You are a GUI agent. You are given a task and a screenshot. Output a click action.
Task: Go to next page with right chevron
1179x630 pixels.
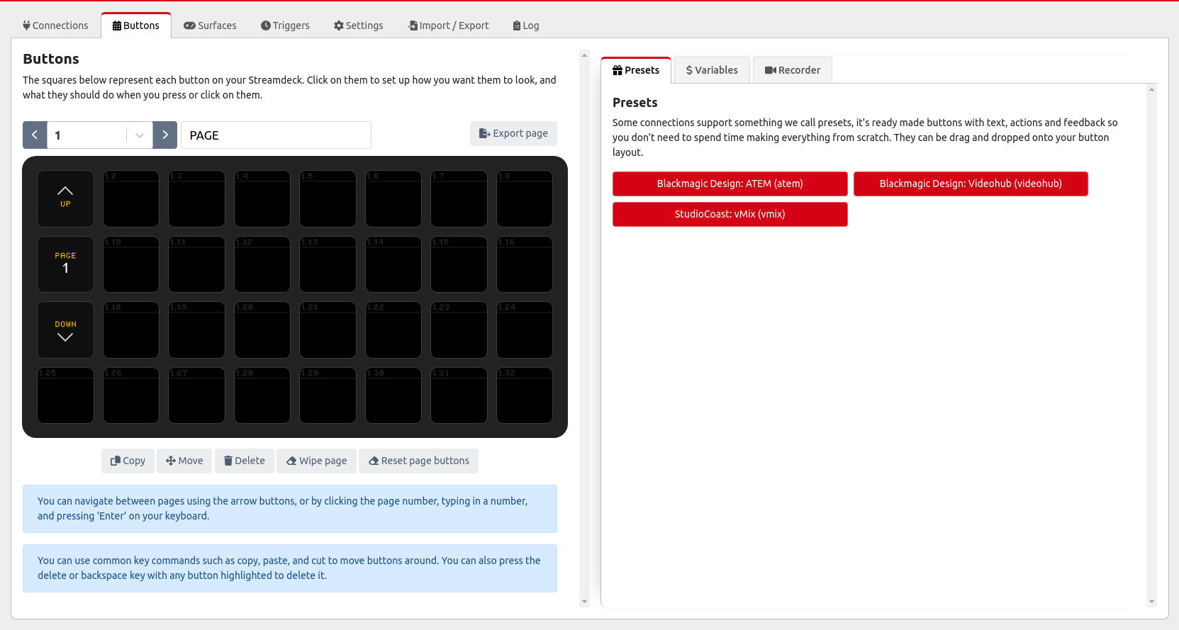coord(165,135)
